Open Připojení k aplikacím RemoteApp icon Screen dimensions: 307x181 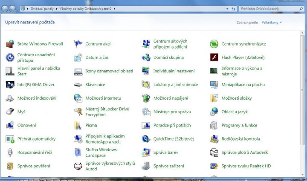78,139
